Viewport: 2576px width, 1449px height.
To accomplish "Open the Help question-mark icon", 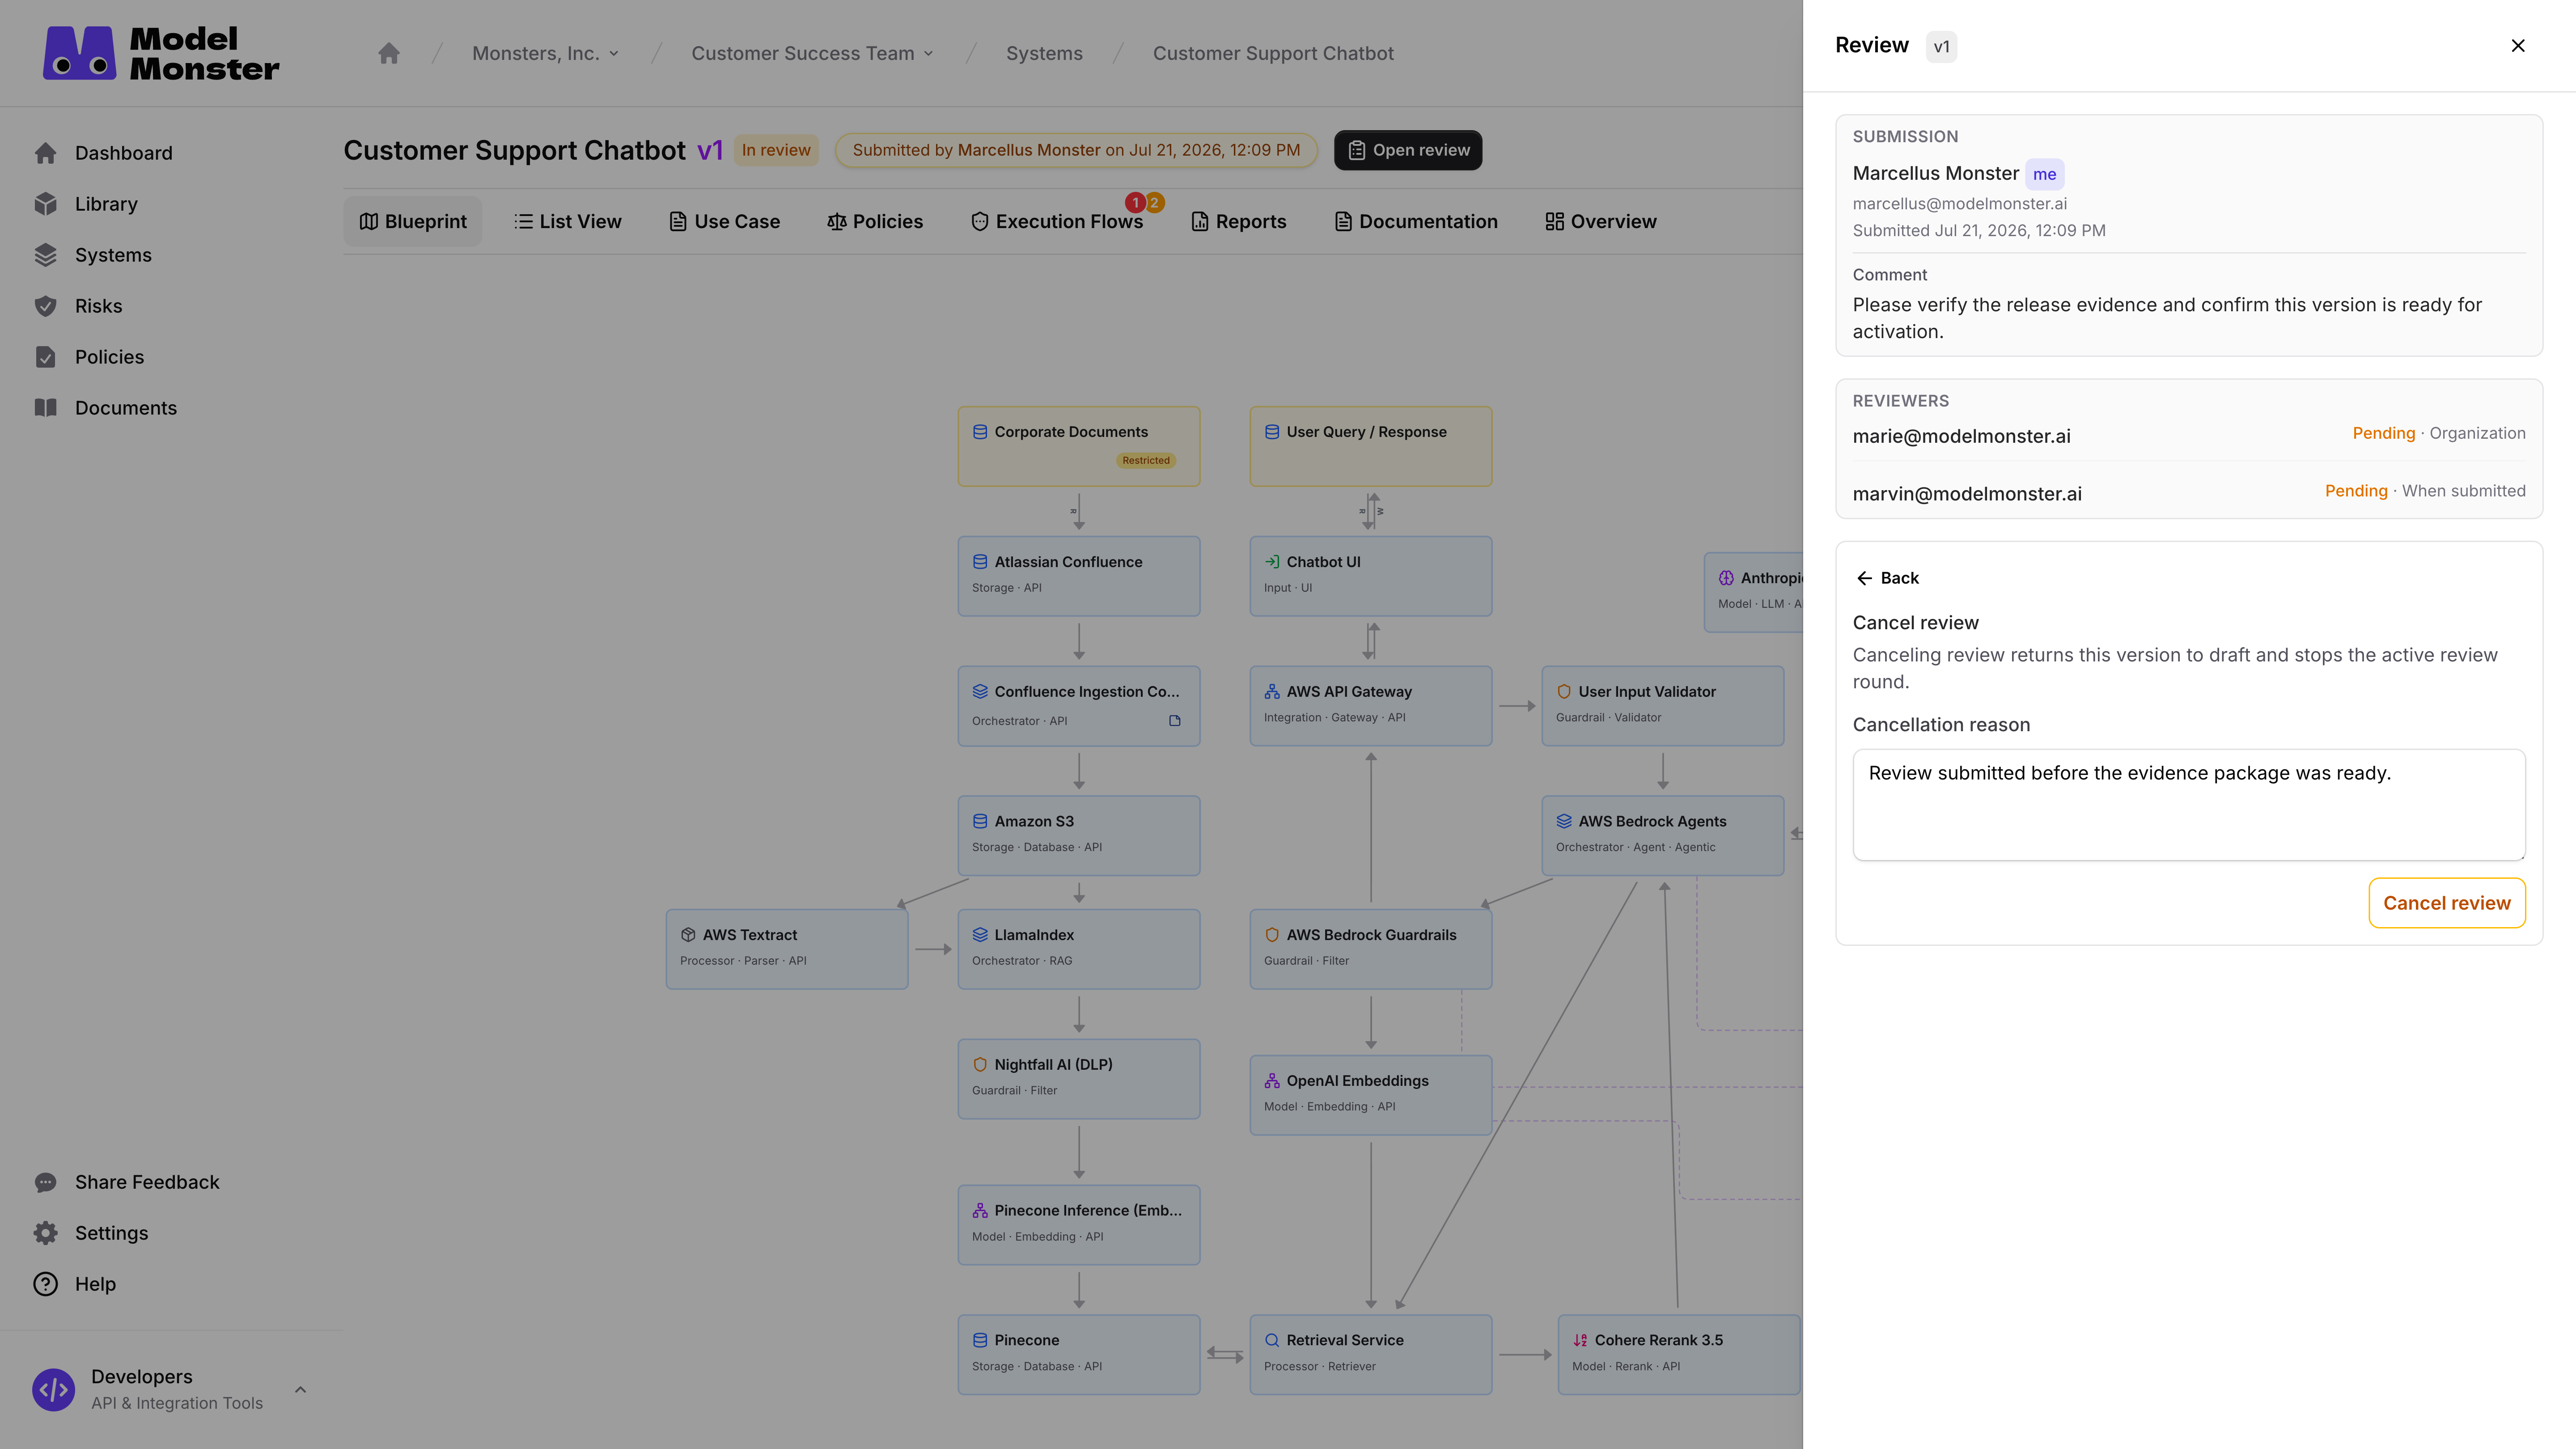I will 45,1284.
